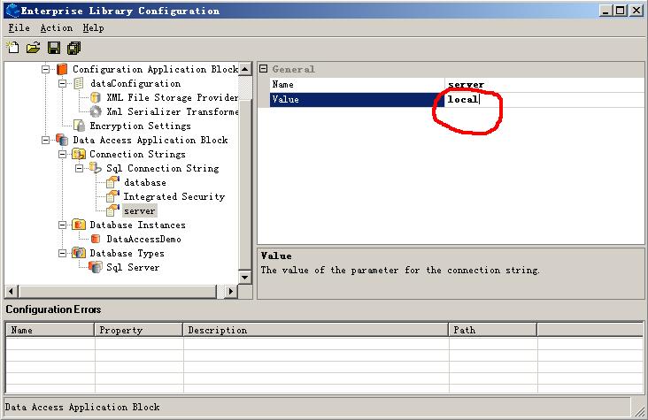Collapse the Data Access Application Block node
Screen dimensions: 648x420
click(x=45, y=140)
